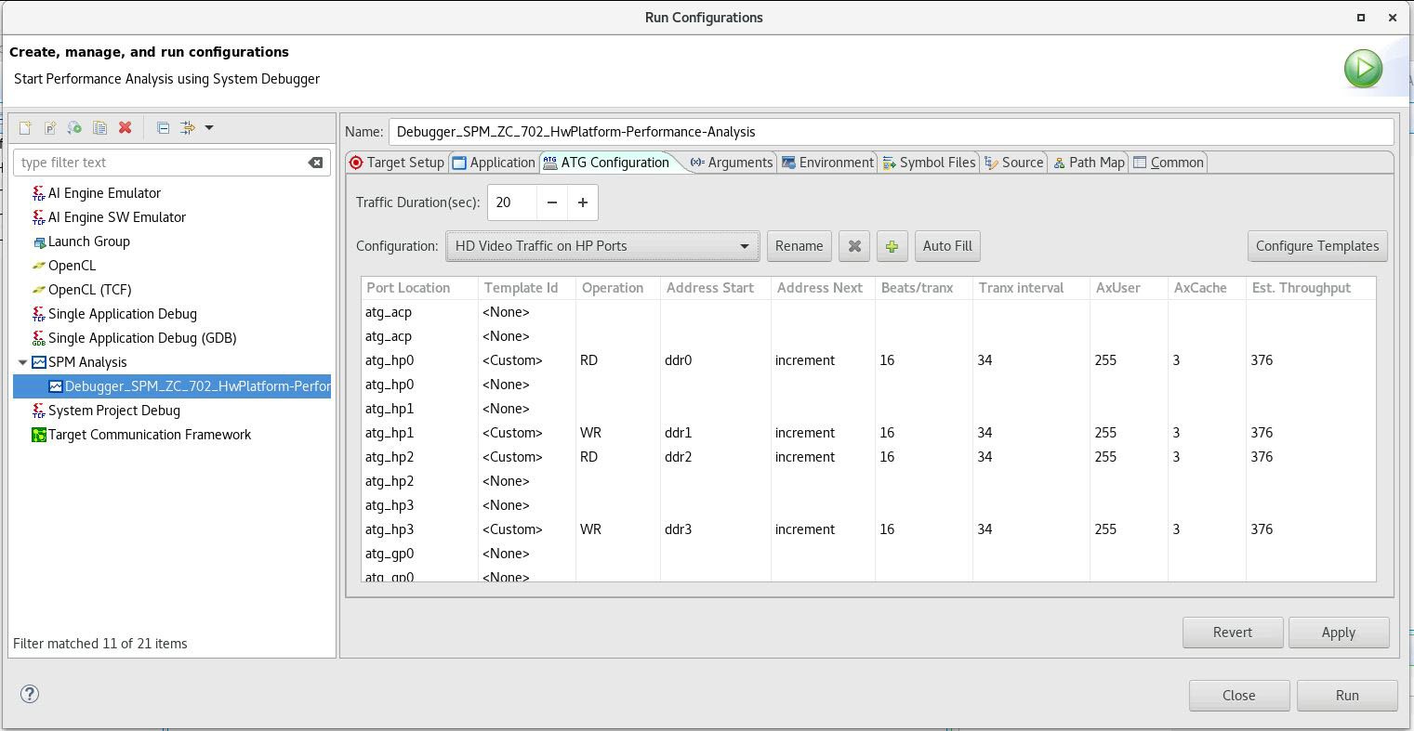
Task: Increase Traffic Duration with plus stepper
Action: click(x=583, y=202)
